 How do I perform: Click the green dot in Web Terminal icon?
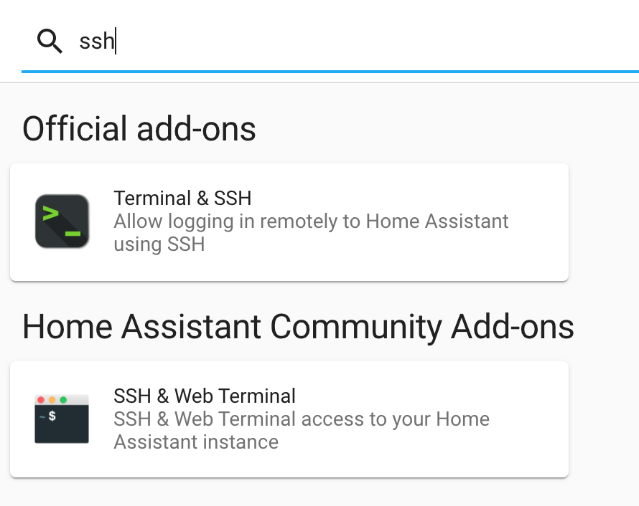tap(63, 399)
